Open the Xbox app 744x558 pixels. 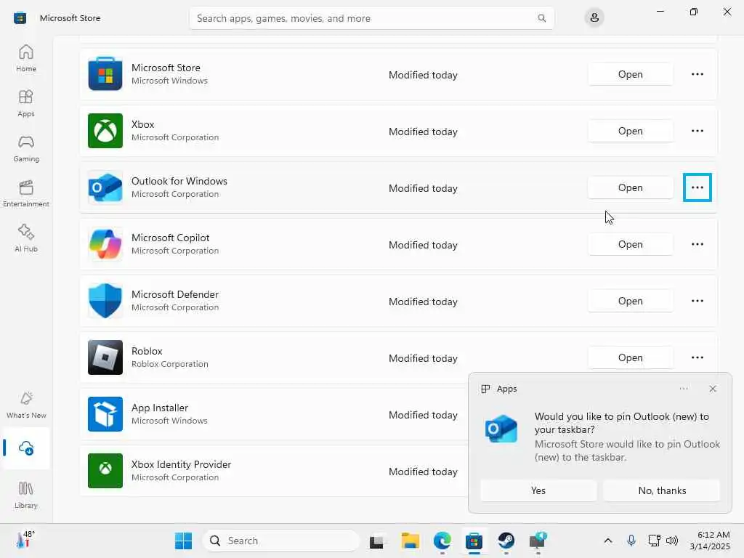(x=630, y=131)
